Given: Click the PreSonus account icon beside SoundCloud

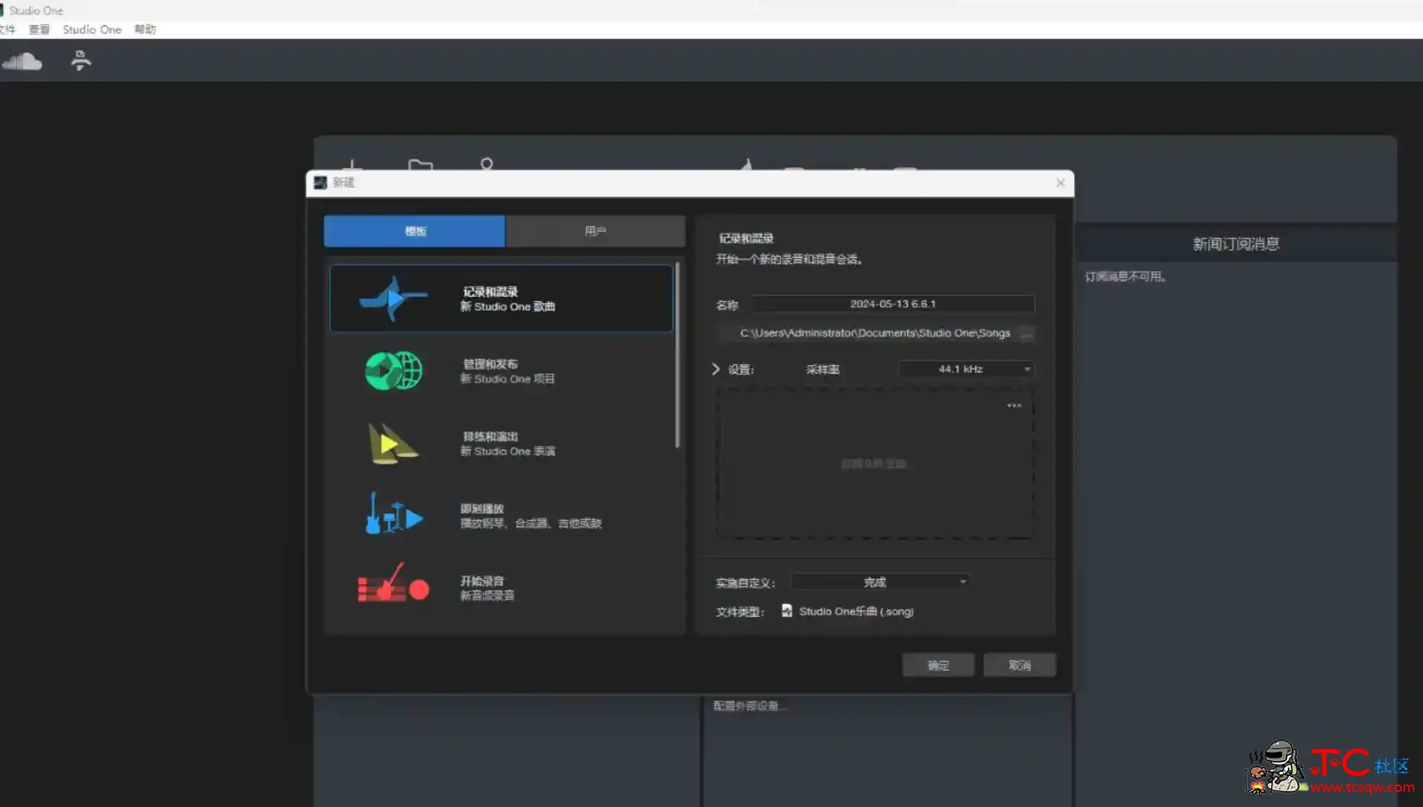Looking at the screenshot, I should coord(80,61).
